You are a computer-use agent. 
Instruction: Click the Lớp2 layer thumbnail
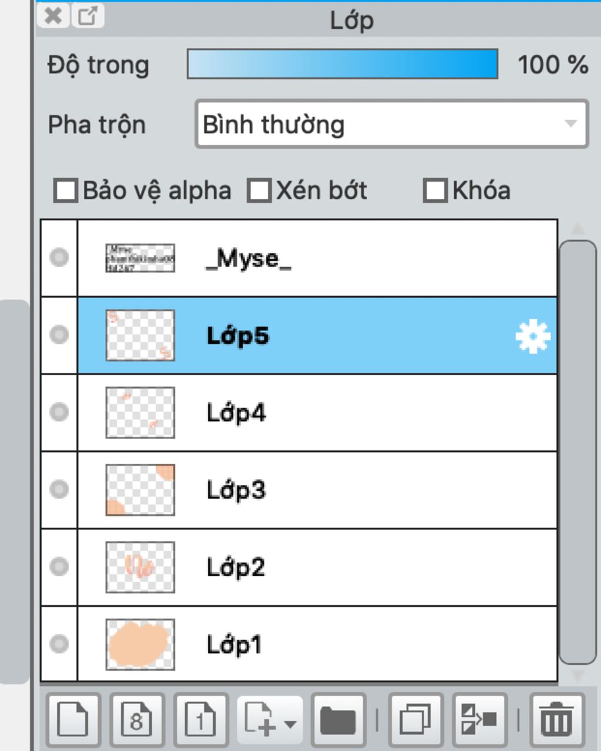click(x=140, y=567)
